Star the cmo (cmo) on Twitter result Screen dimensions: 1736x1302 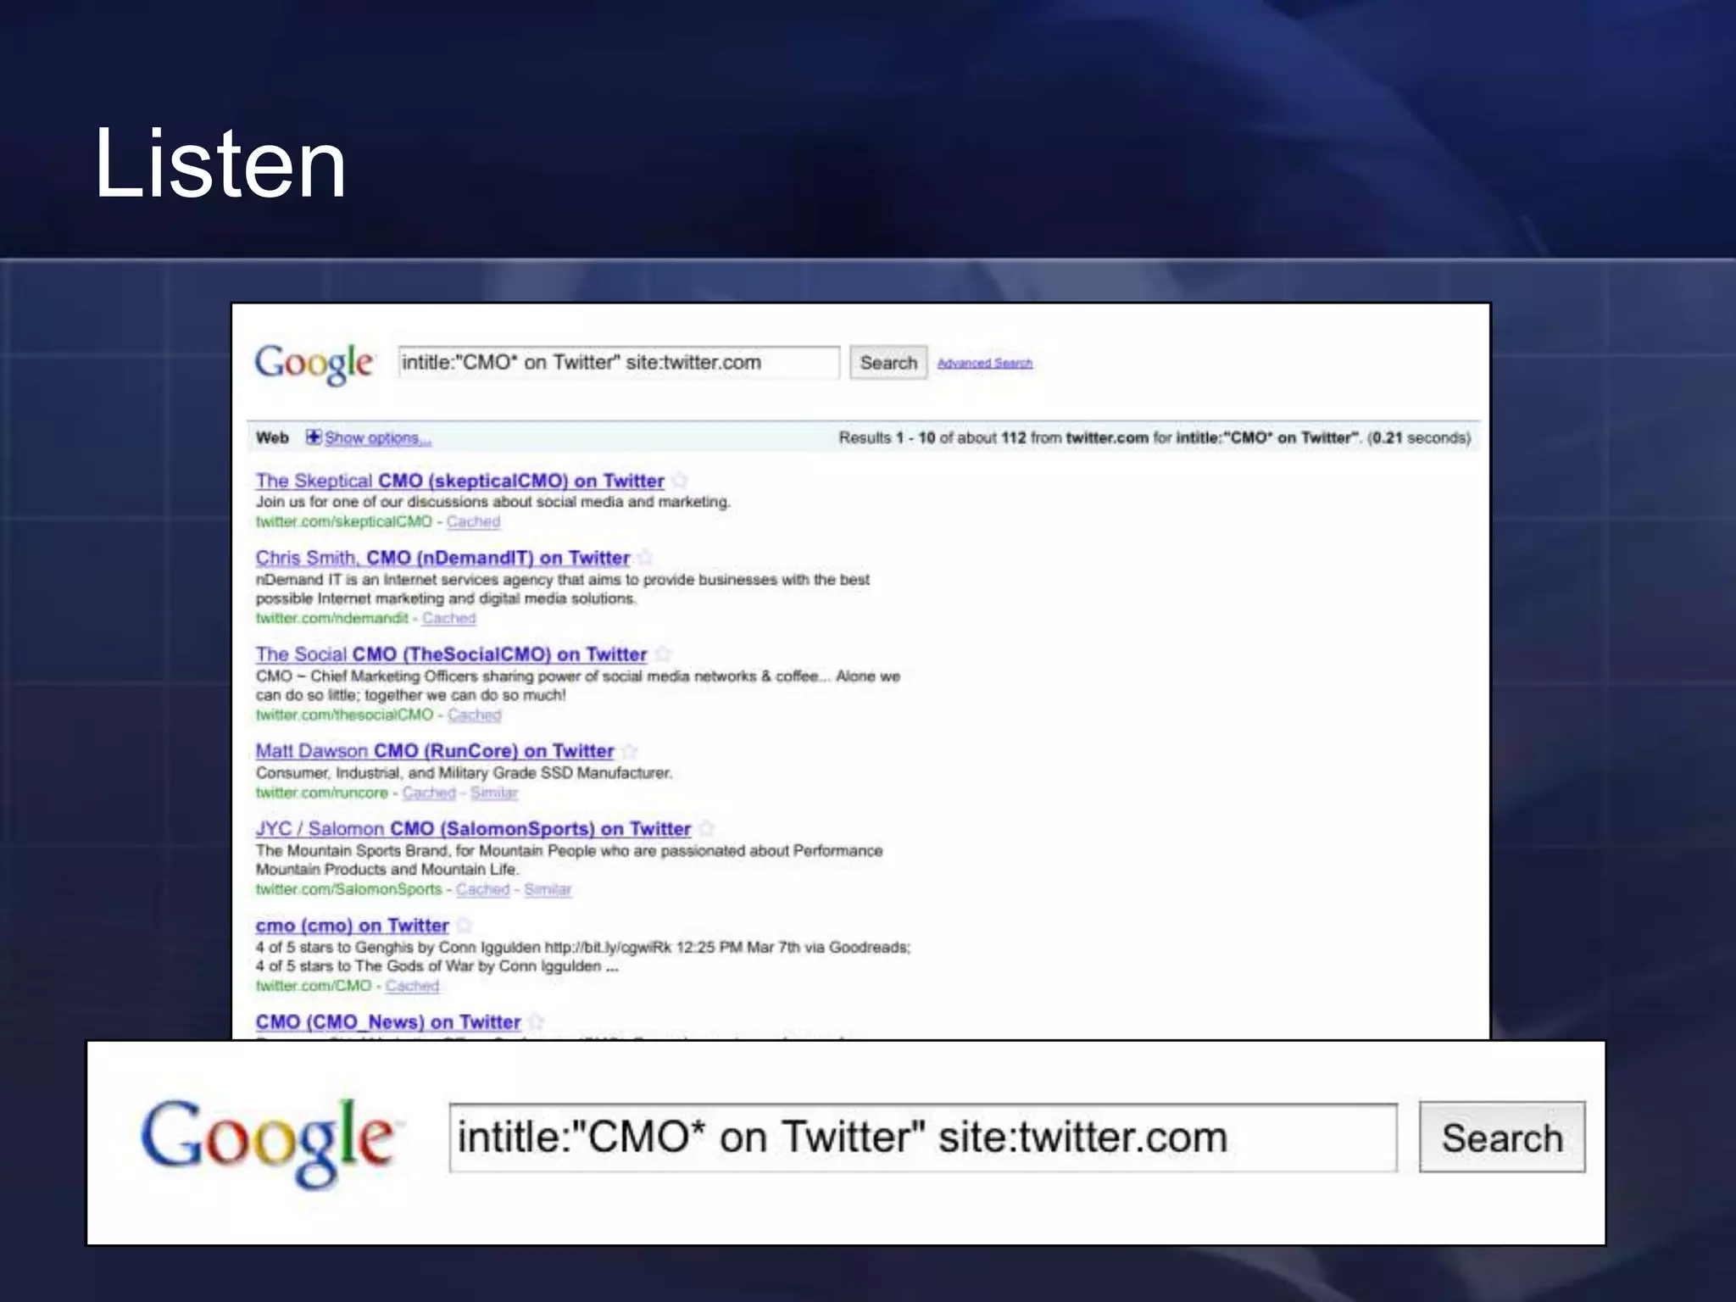[x=465, y=926]
